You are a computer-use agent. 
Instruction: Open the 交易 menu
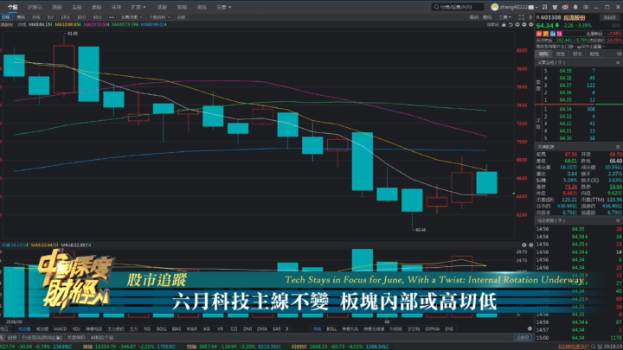click(224, 7)
